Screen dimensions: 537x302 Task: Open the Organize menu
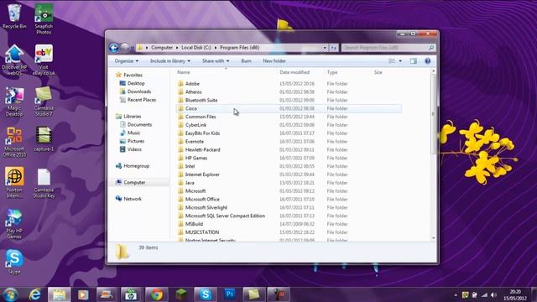[x=127, y=61]
